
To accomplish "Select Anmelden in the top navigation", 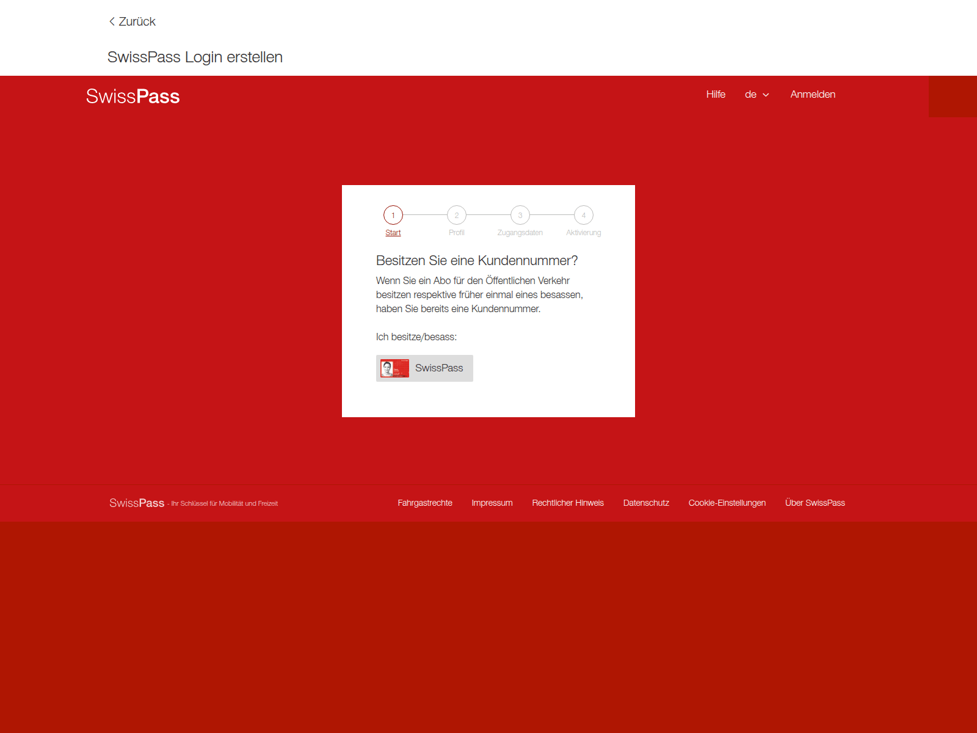I will click(813, 94).
